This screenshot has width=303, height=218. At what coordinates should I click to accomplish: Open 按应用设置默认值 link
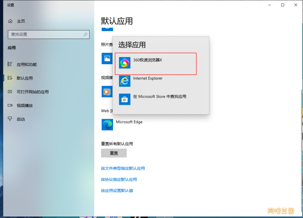point(117,190)
